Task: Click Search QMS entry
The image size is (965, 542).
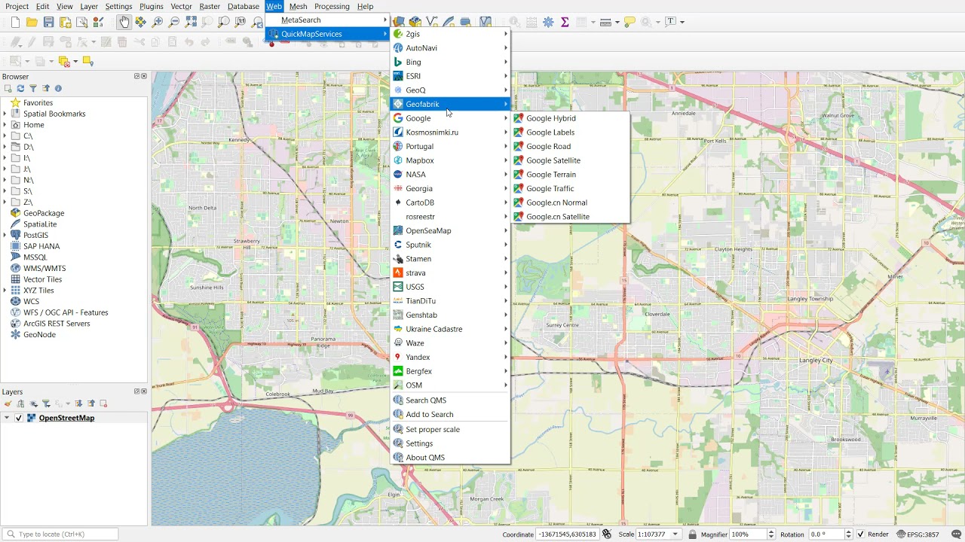Action: coord(450,400)
